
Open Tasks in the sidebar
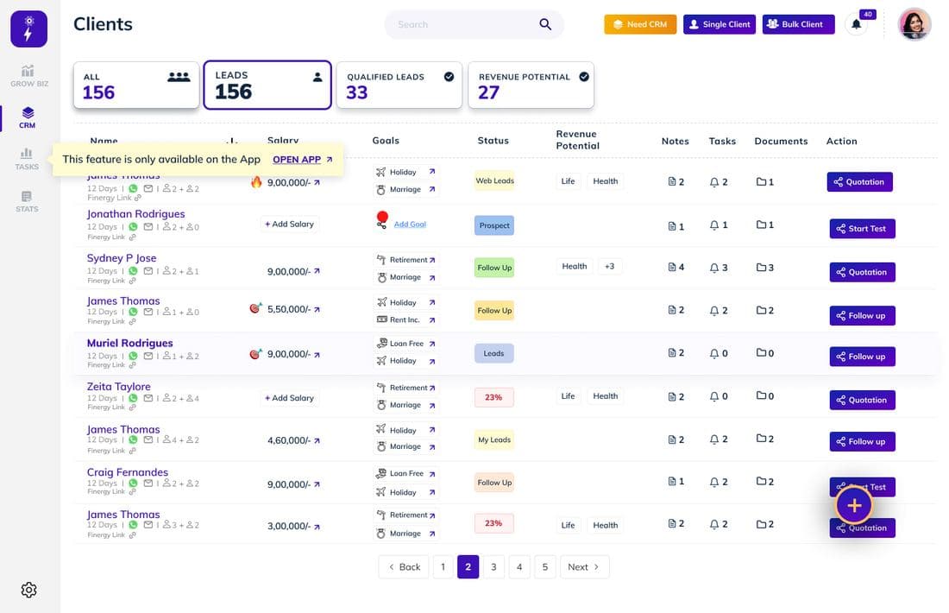click(27, 159)
